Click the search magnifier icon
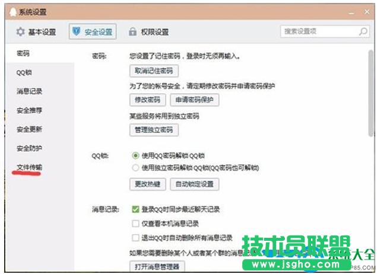377x274 pixels. [x=363, y=31]
